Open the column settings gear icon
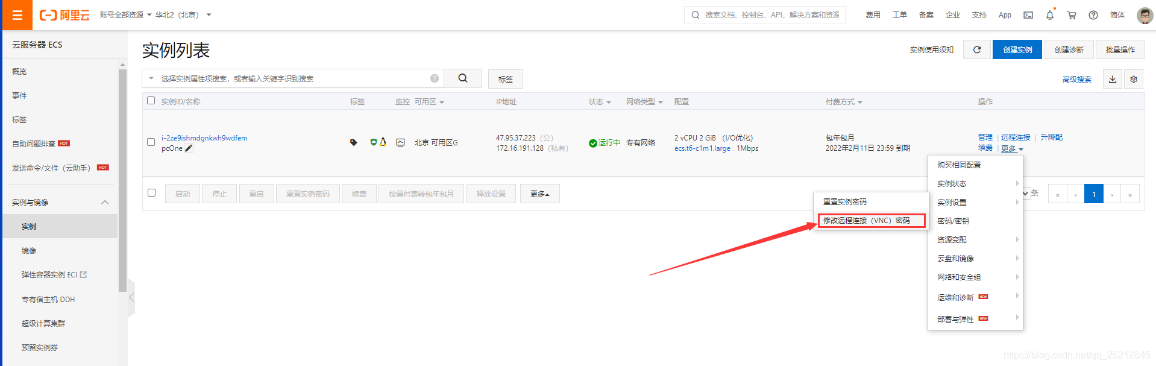This screenshot has height=366, width=1156. [x=1134, y=79]
